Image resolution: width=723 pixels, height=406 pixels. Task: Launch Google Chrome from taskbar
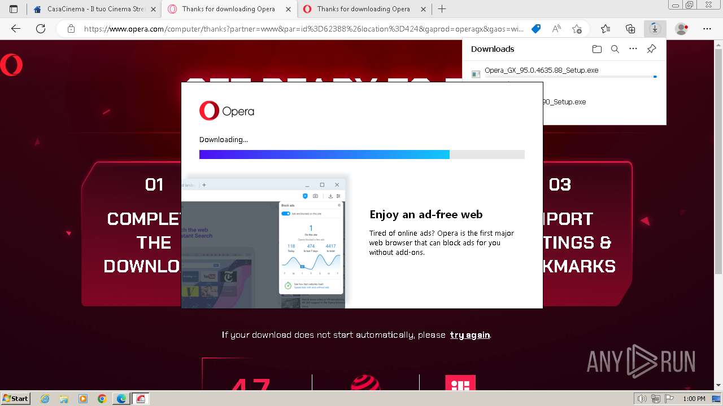coord(102,399)
